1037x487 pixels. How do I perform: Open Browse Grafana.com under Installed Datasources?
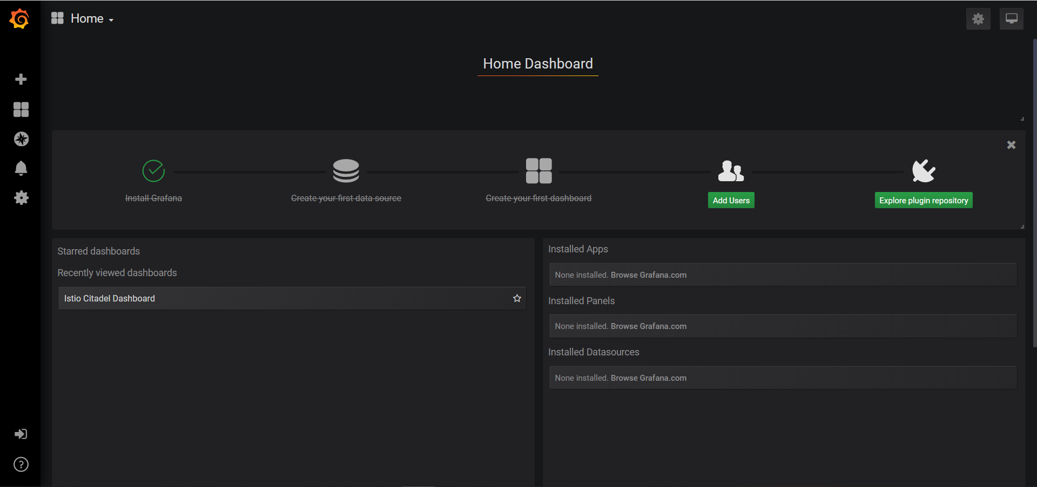tap(649, 378)
